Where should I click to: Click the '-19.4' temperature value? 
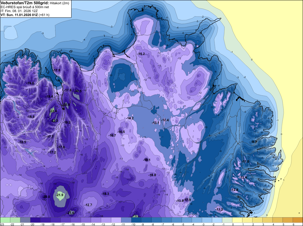tap(49, 96)
